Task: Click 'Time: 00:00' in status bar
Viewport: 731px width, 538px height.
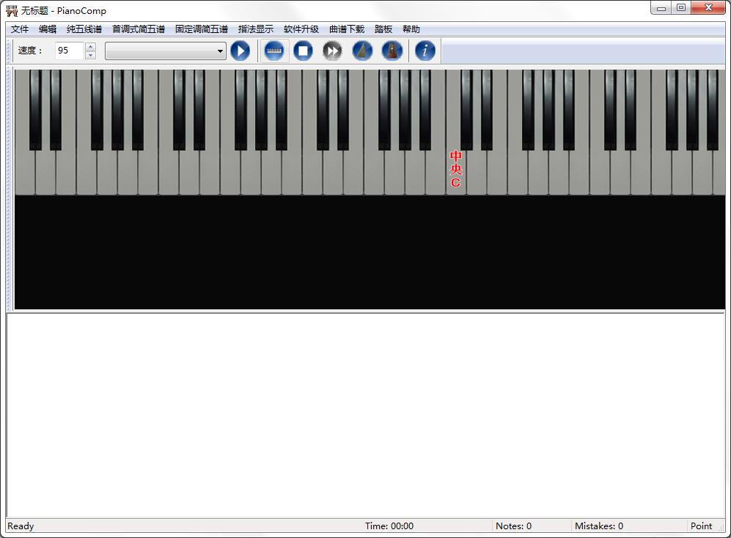Action: click(389, 526)
